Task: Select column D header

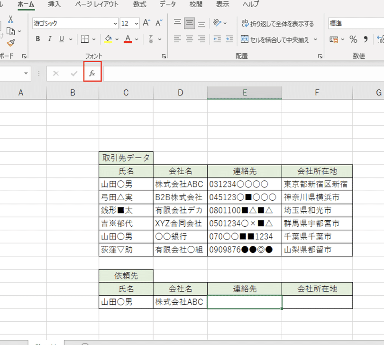Action: tap(180, 93)
